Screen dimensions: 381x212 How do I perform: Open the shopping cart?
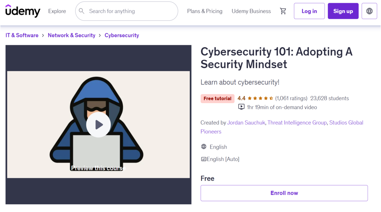pyautogui.click(x=283, y=11)
